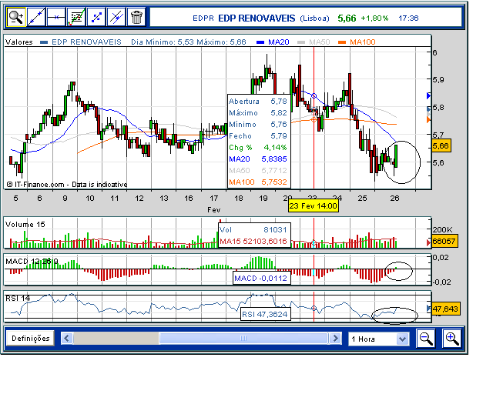The height and width of the screenshot is (394, 493).
Task: Click the blue RSI axis arrow marker
Action: [428, 308]
